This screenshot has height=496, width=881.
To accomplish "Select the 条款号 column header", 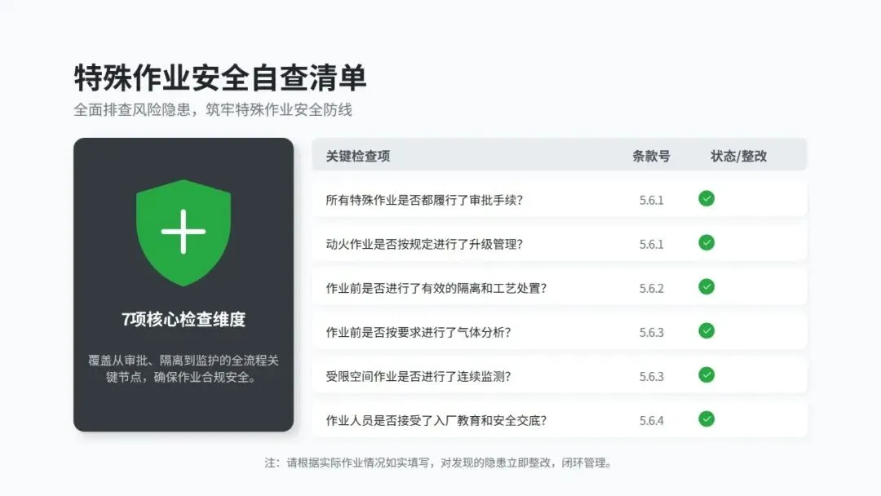I will click(651, 156).
